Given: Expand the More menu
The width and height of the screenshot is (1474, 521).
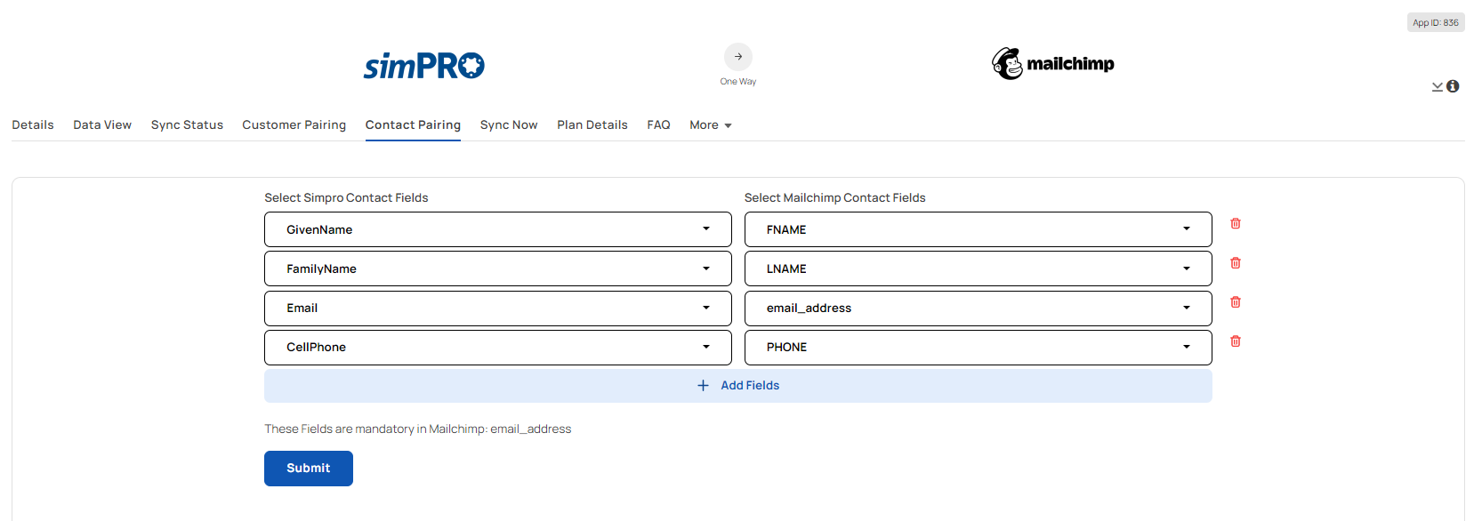Looking at the screenshot, I should pos(710,124).
